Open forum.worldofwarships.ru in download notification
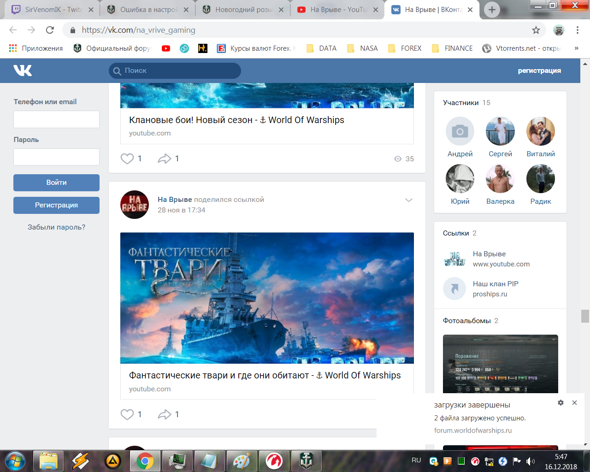Image resolution: width=590 pixels, height=472 pixels. tap(472, 431)
